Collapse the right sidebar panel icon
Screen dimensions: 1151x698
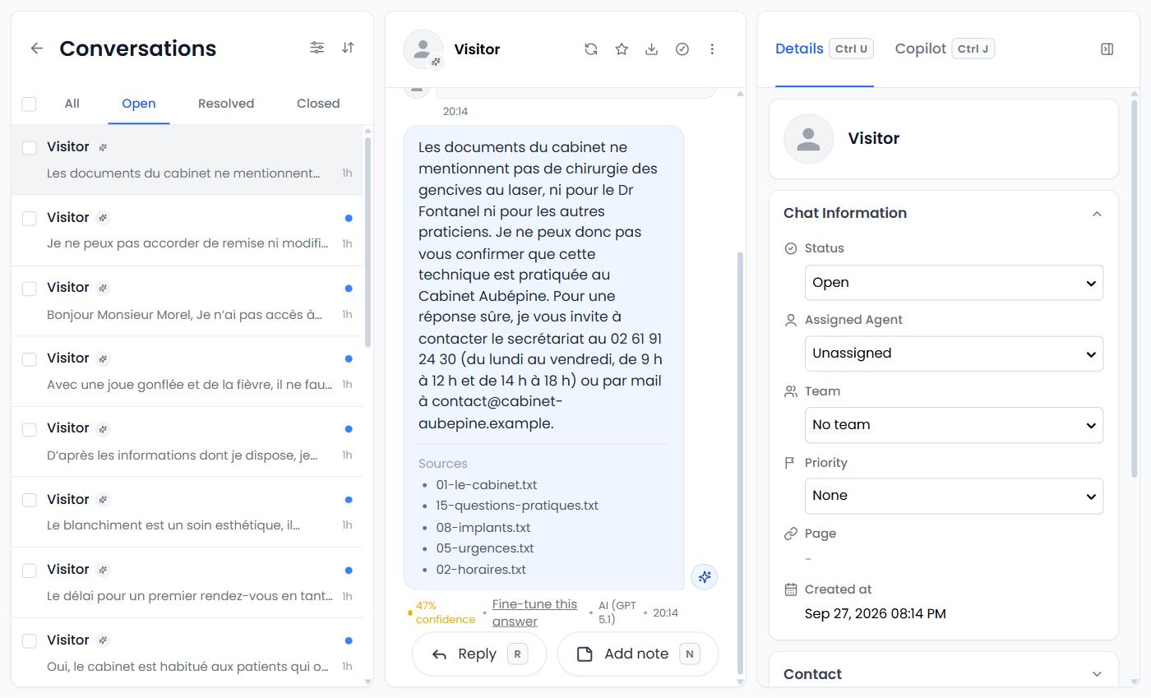pos(1107,49)
